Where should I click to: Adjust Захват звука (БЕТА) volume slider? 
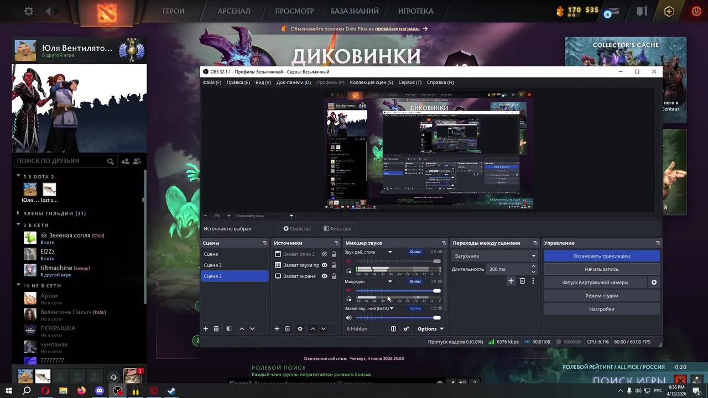(x=398, y=318)
